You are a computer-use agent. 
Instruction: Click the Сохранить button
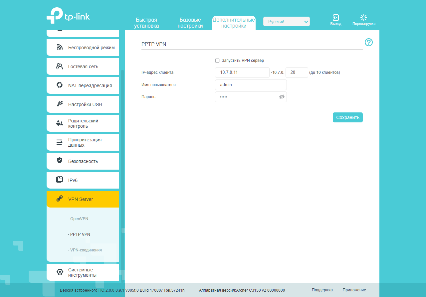[348, 117]
